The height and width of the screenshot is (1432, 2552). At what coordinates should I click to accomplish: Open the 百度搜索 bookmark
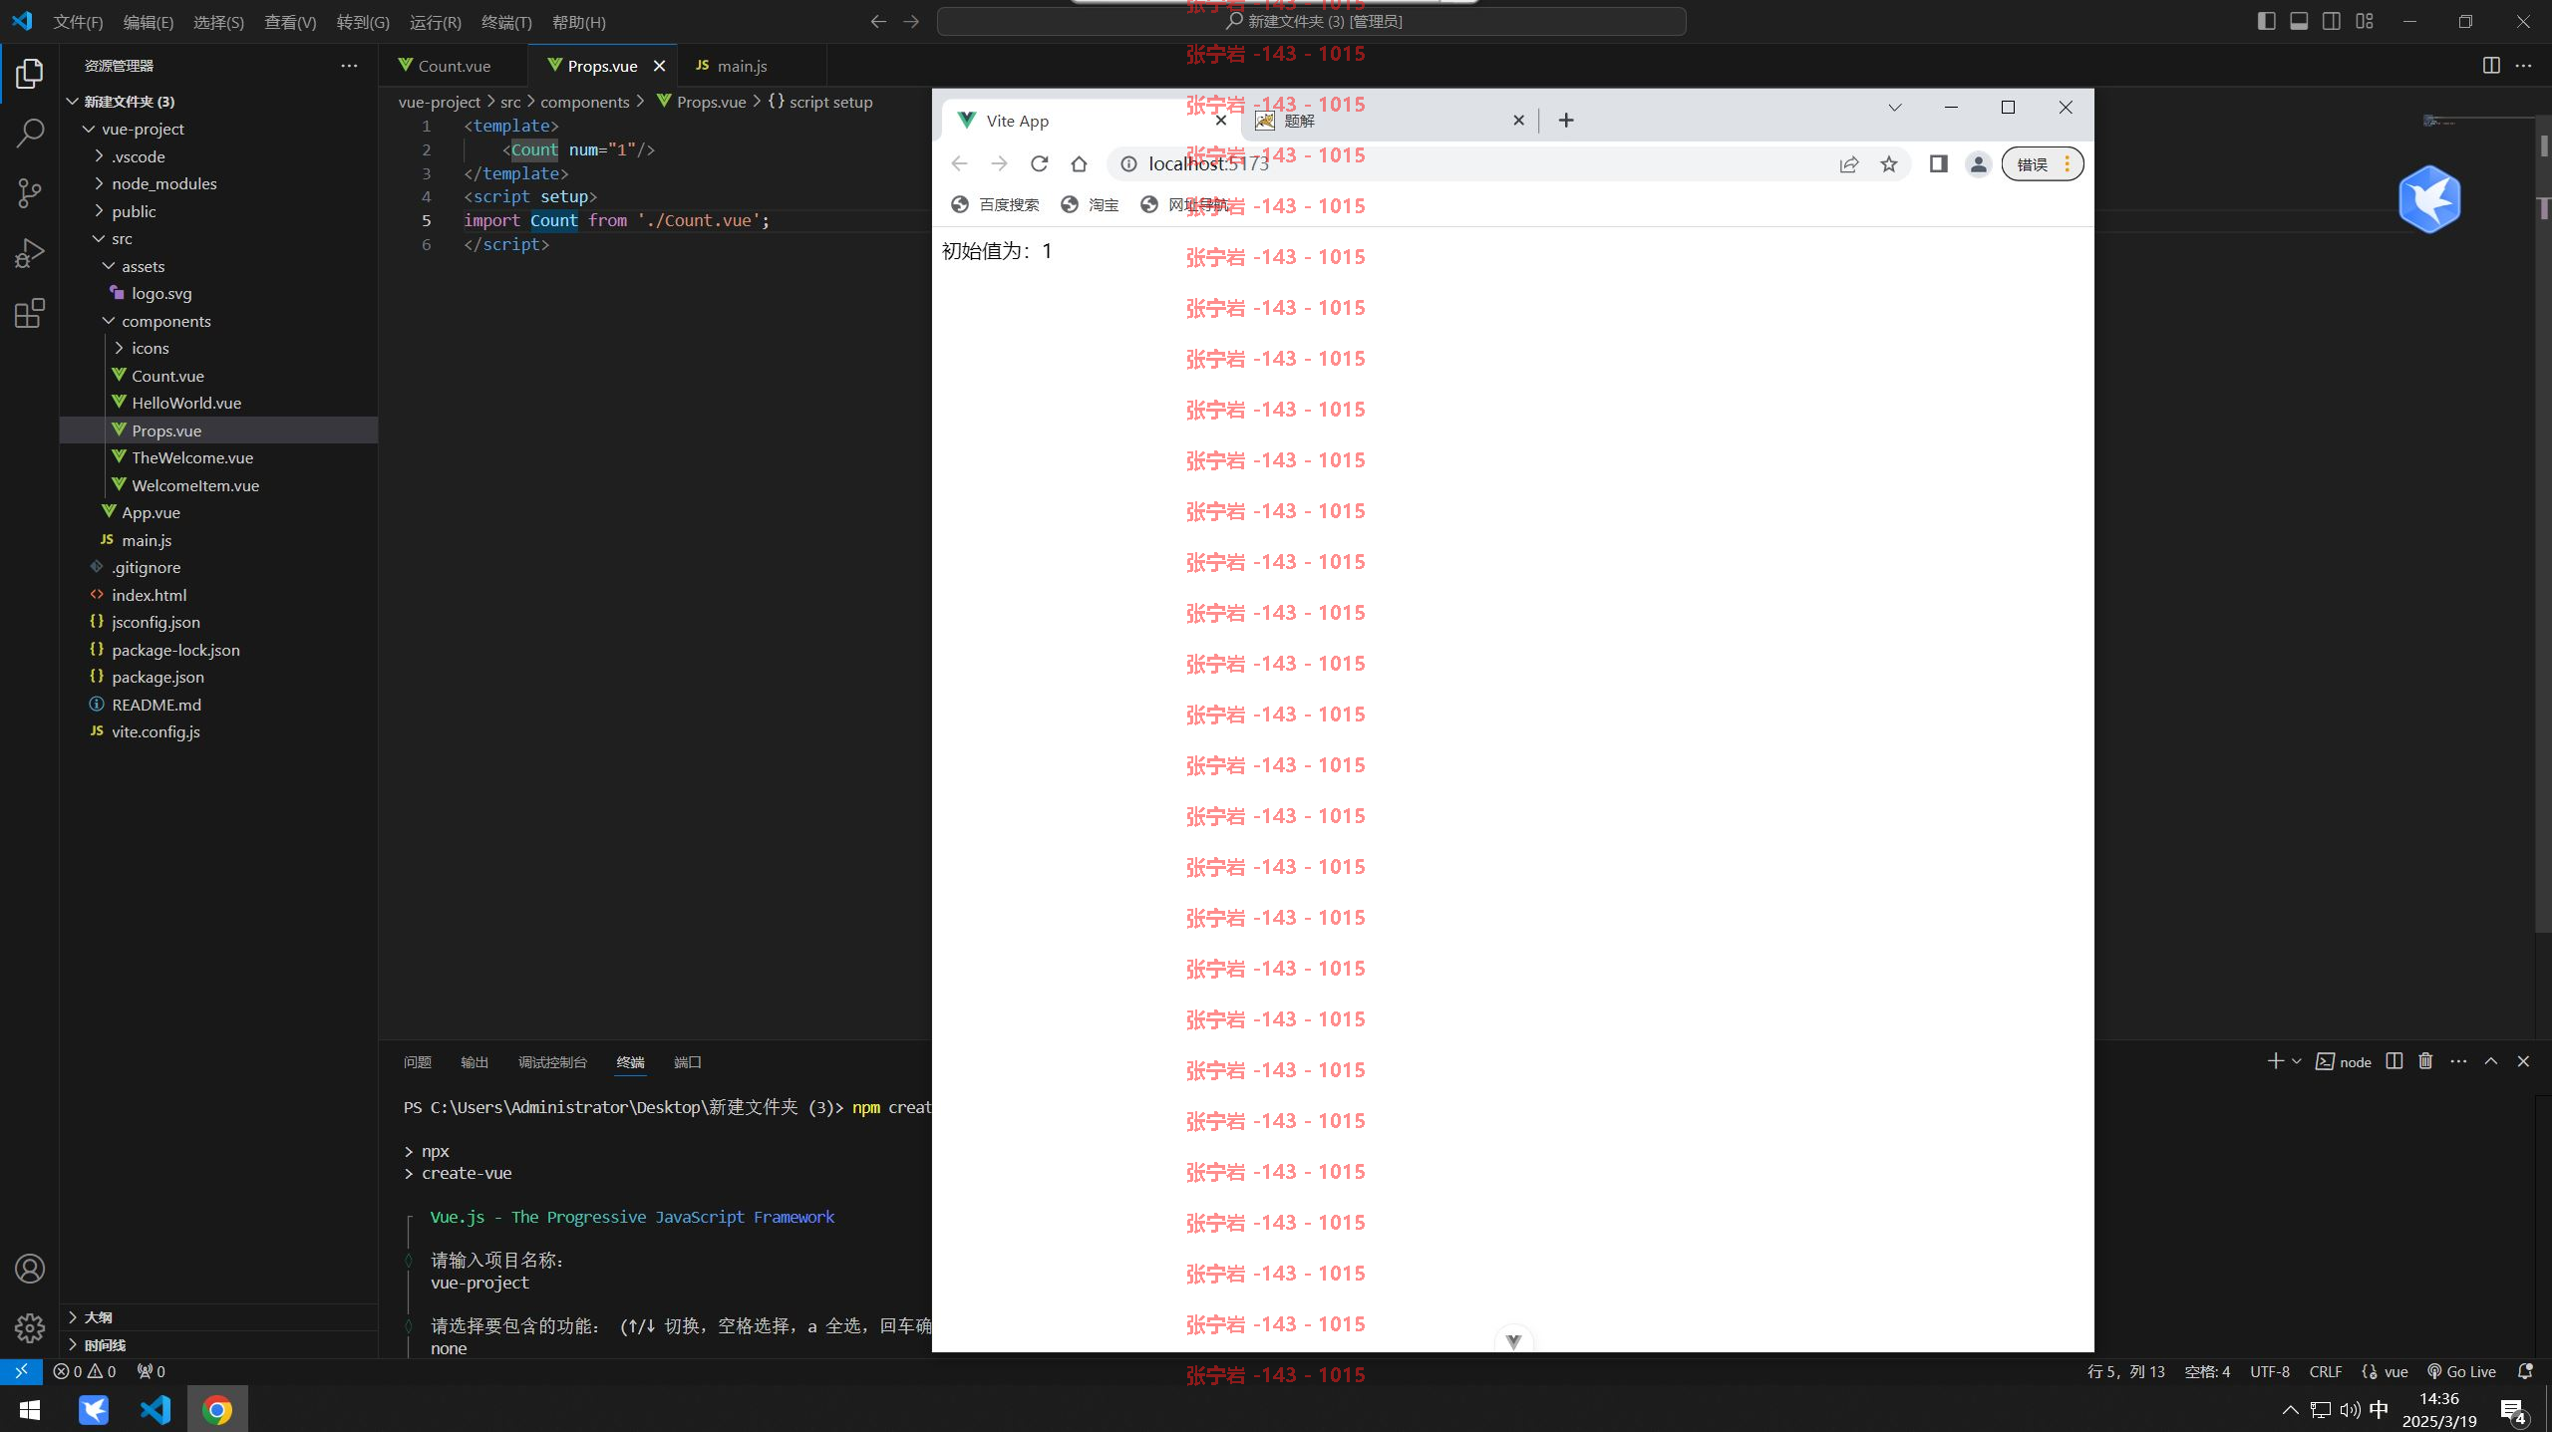995,204
